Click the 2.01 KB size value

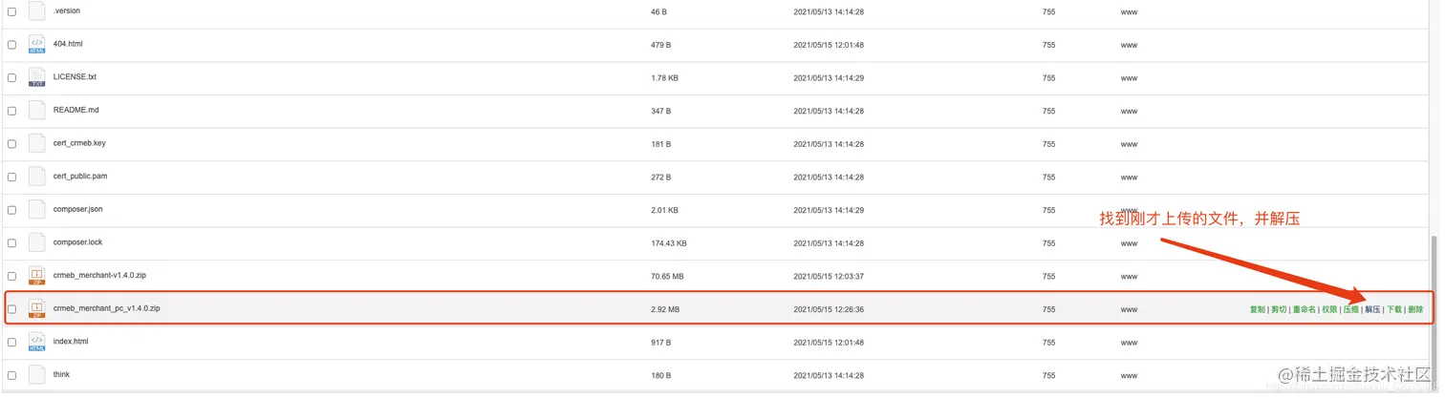pos(664,210)
